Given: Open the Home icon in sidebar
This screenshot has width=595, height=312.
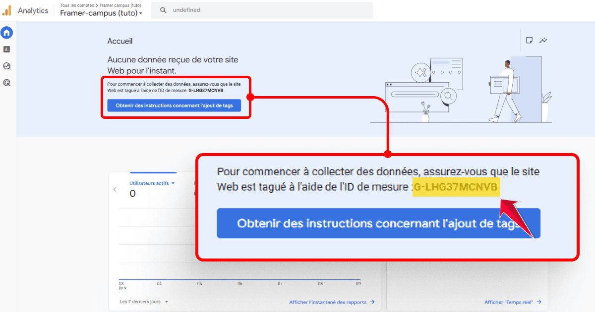Looking at the screenshot, I should [6, 32].
